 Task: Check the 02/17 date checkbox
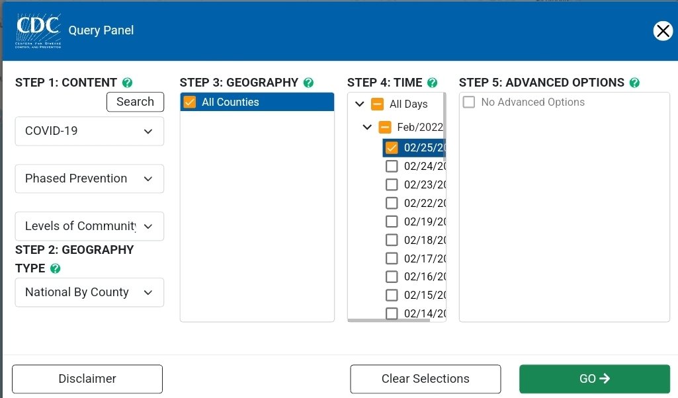392,259
